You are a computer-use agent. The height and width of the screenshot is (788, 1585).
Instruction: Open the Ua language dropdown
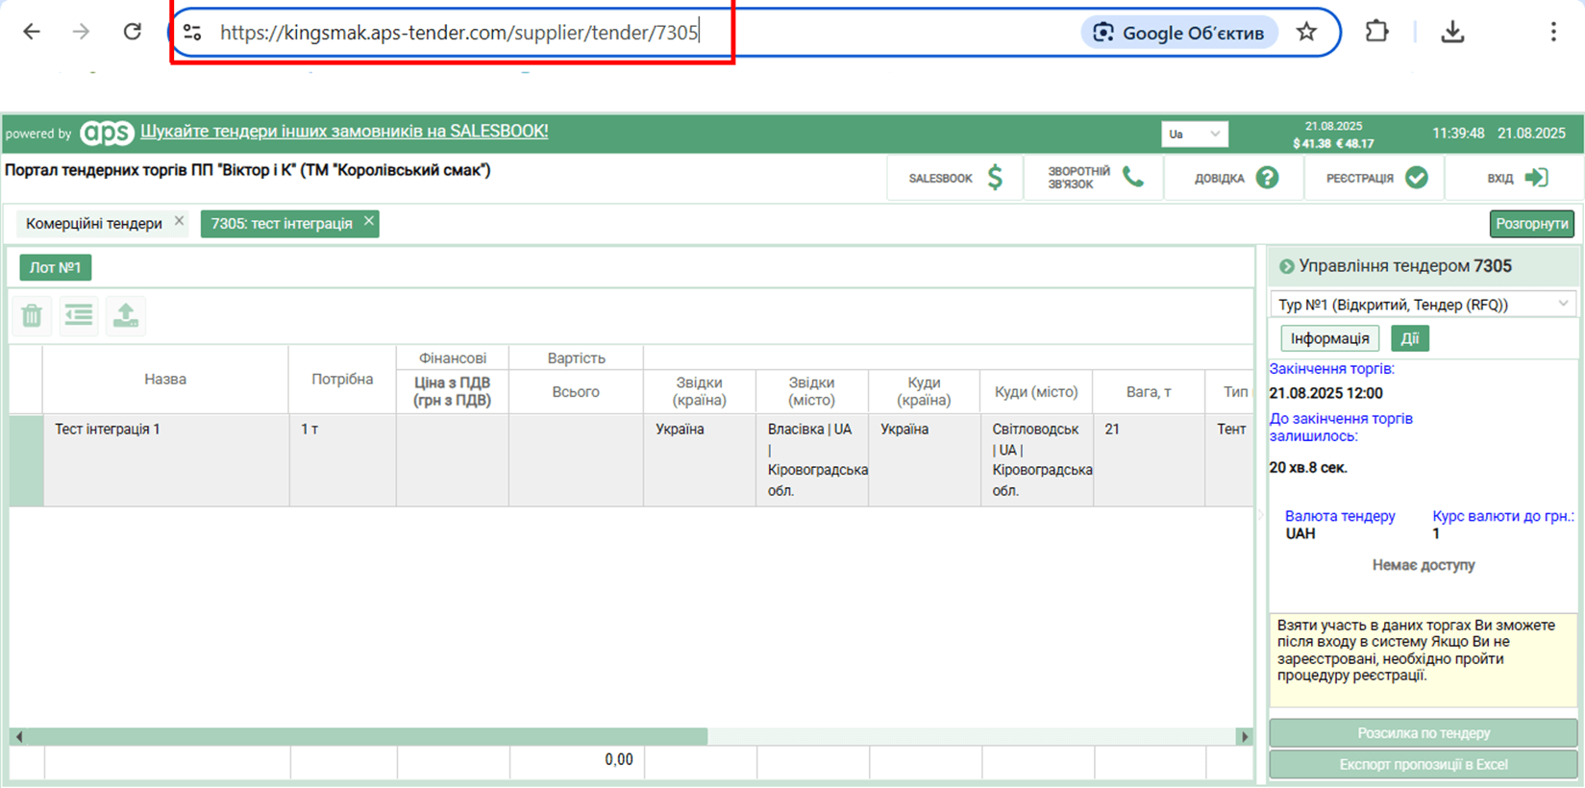1194,134
